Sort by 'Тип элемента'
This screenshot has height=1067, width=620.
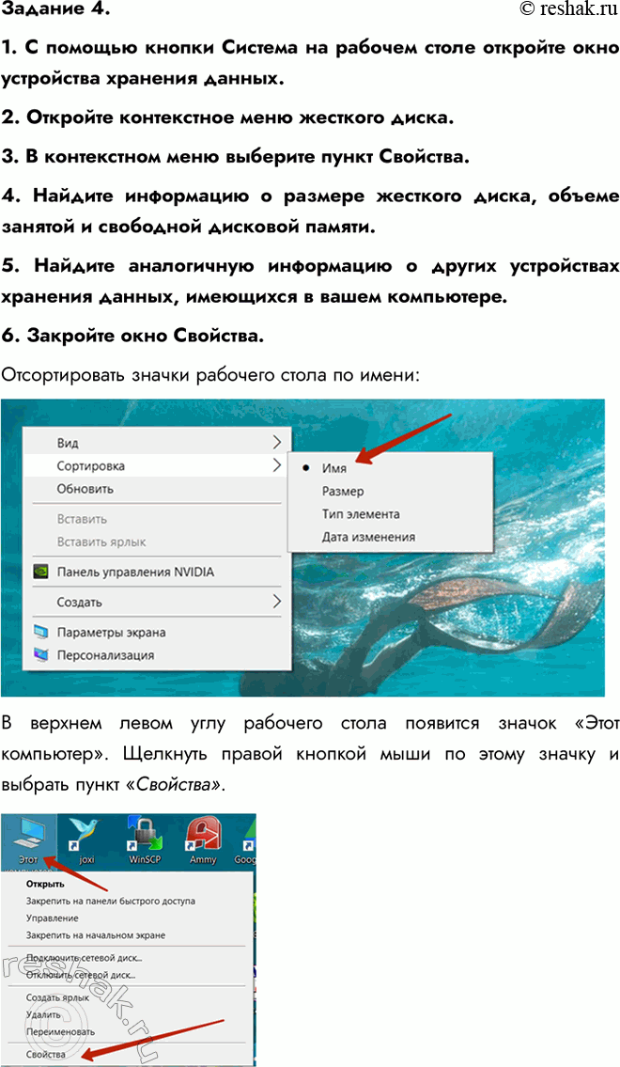click(361, 514)
